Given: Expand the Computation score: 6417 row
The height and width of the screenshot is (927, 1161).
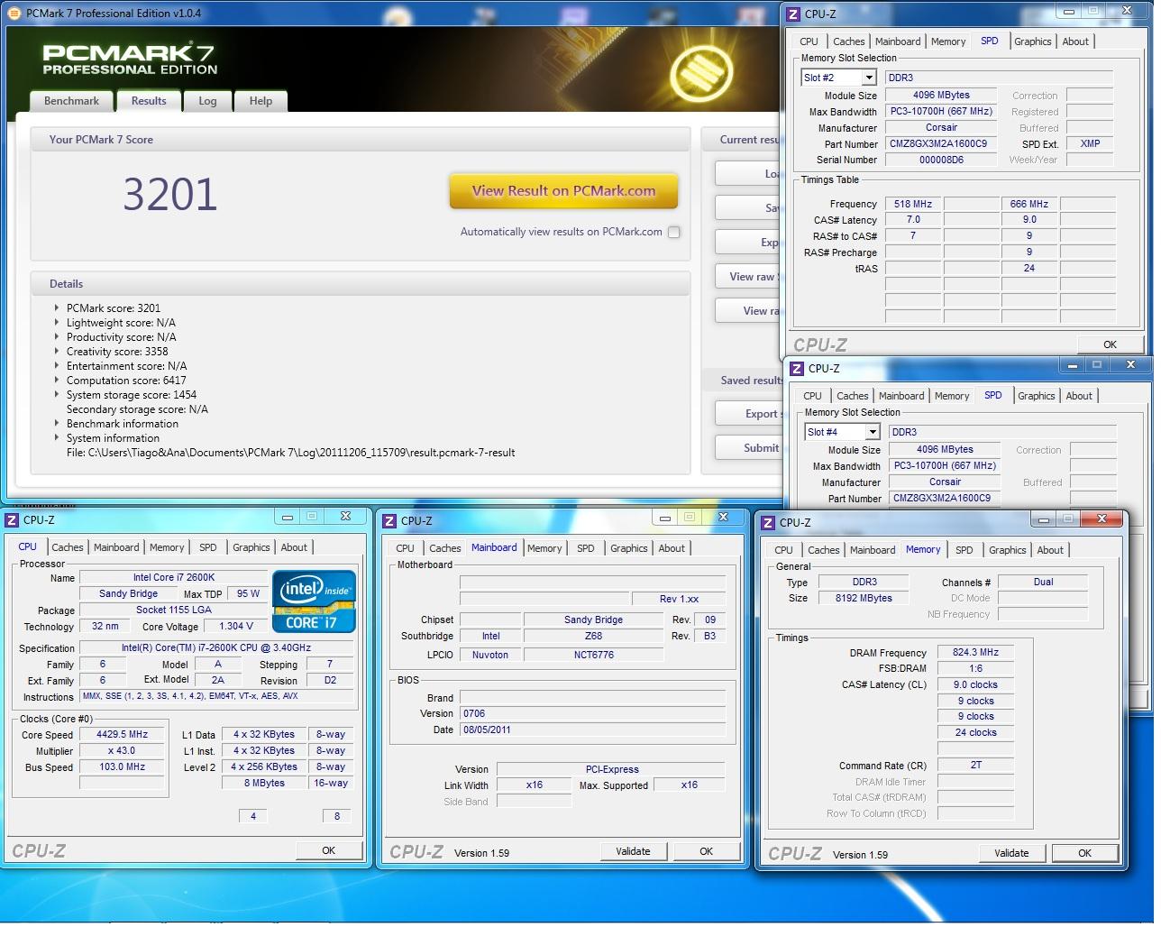Looking at the screenshot, I should tap(57, 381).
